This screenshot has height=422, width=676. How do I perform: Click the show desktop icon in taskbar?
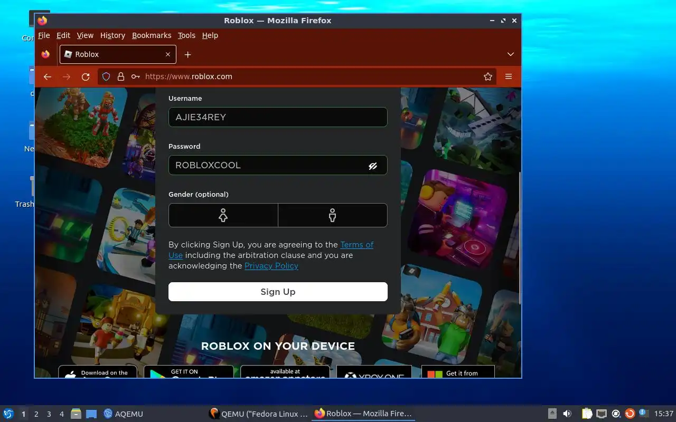point(91,414)
